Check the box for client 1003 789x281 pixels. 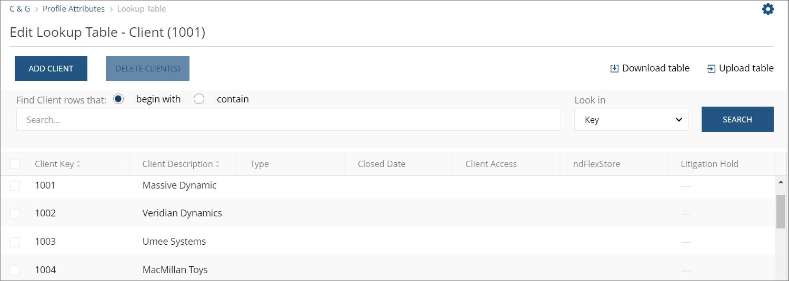pyautogui.click(x=15, y=242)
